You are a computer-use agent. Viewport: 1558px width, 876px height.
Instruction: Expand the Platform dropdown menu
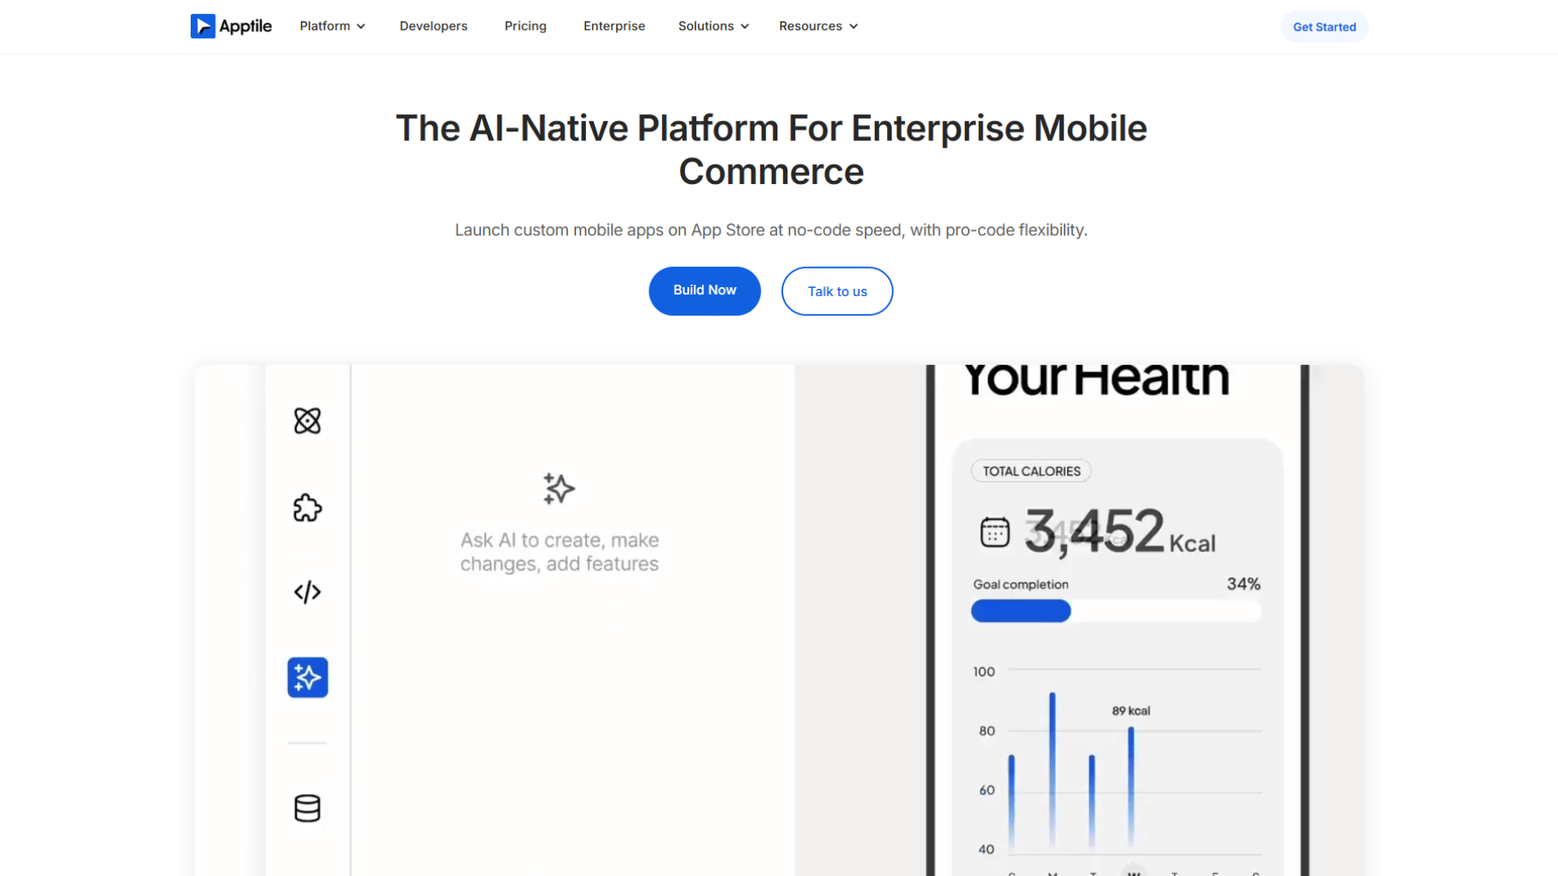tap(333, 26)
